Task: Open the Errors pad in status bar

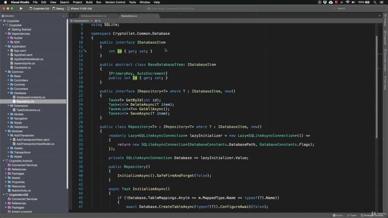Action: click(x=338, y=216)
